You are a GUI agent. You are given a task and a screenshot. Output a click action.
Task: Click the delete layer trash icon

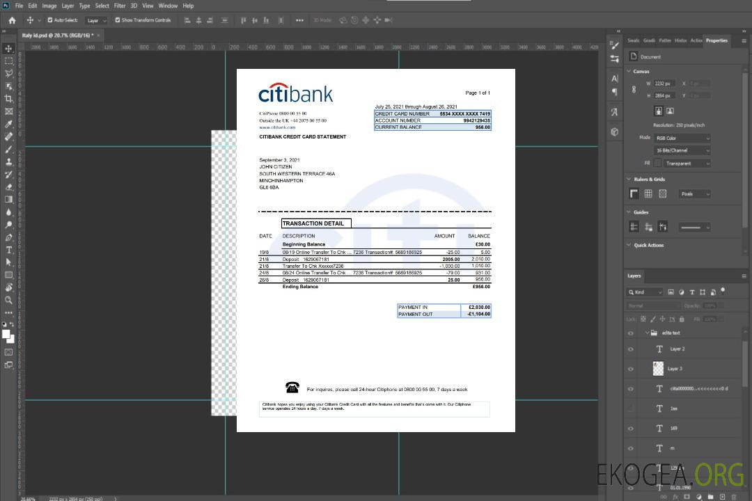coord(734,497)
